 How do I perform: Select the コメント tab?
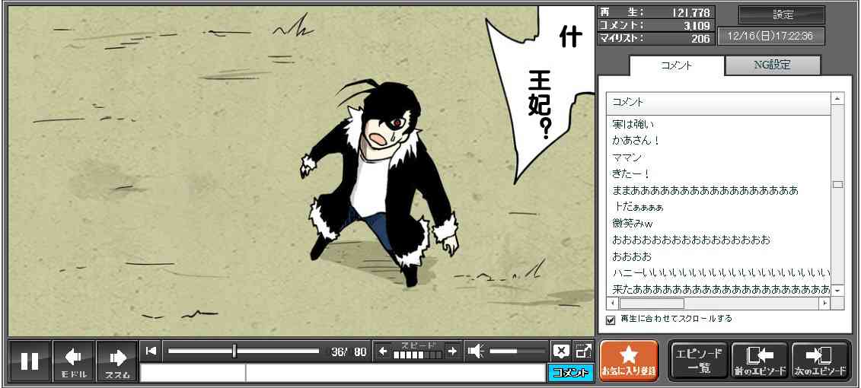[676, 65]
